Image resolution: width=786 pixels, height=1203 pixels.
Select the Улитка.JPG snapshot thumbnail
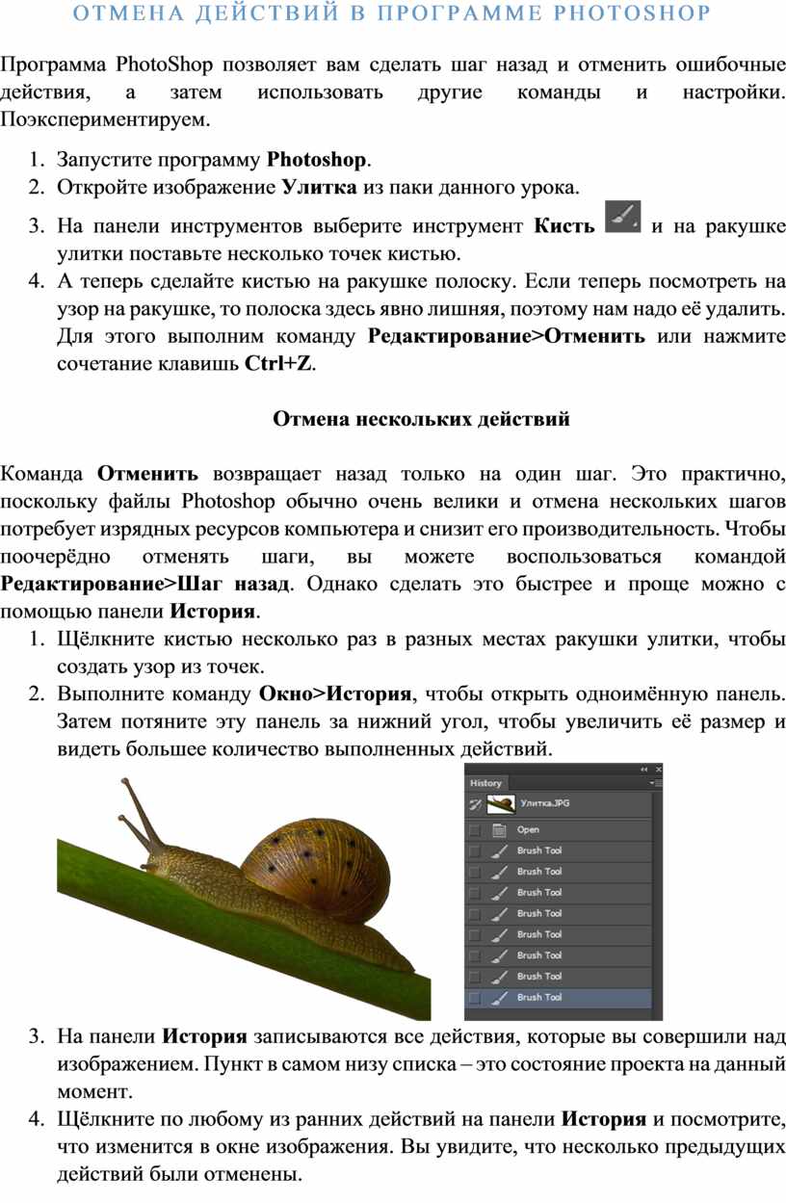pyautogui.click(x=501, y=804)
